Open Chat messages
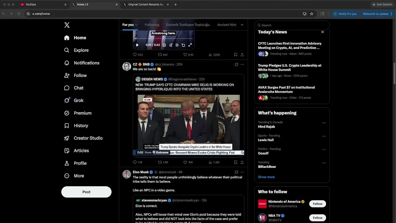The height and width of the screenshot is (223, 396). (74, 88)
